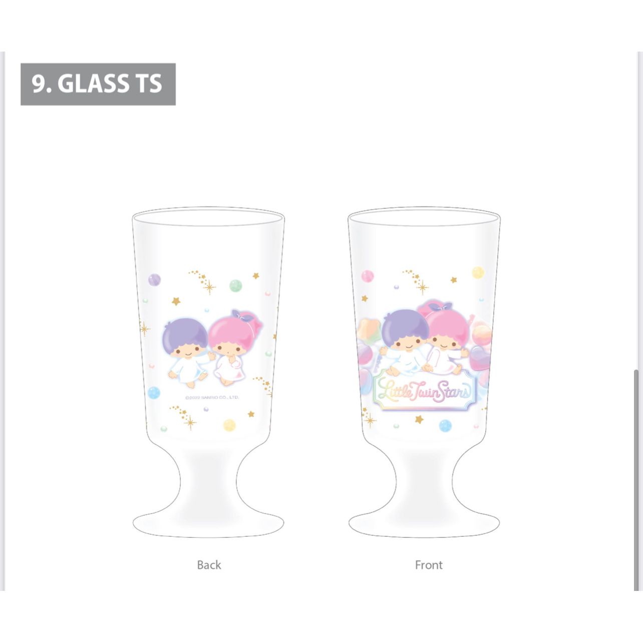This screenshot has height=643, width=643.
Task: Click the large purple bubble on the back glass
Action: tap(155, 279)
